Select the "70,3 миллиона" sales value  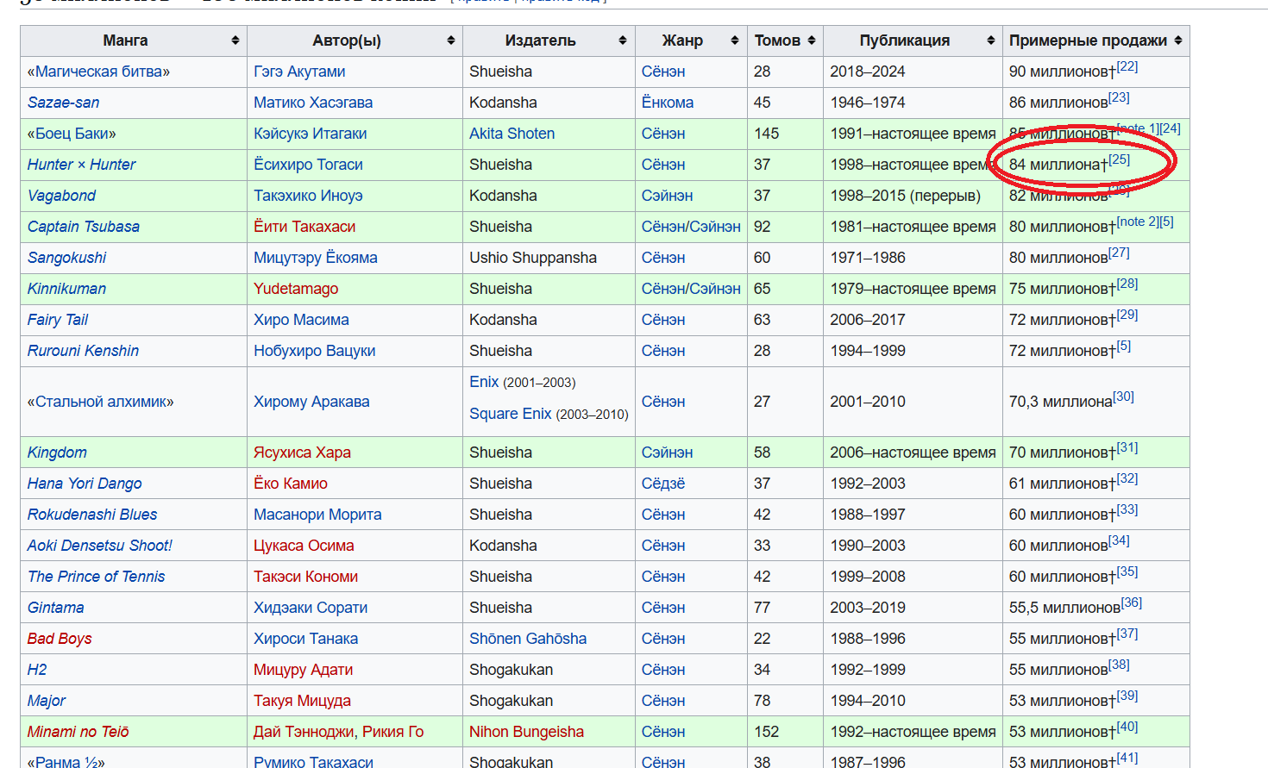pyautogui.click(x=1061, y=402)
